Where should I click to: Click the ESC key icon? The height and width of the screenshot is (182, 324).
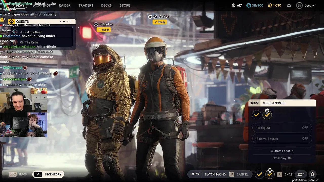click(13, 174)
